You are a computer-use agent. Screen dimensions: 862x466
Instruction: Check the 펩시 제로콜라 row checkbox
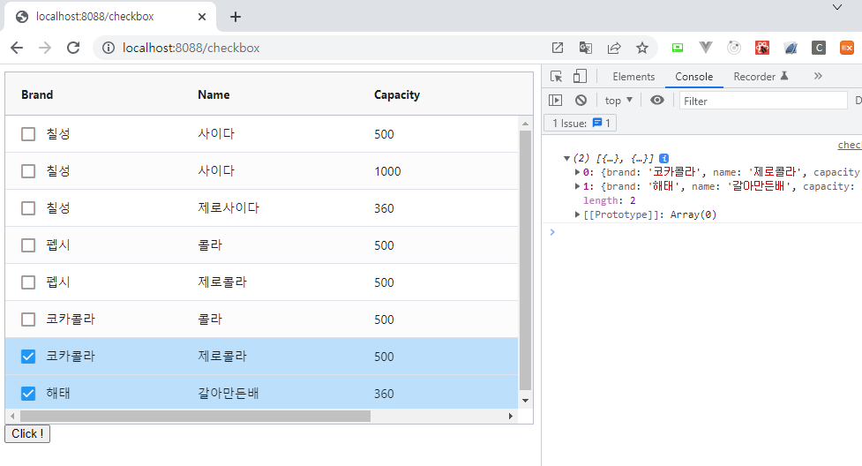tap(28, 282)
